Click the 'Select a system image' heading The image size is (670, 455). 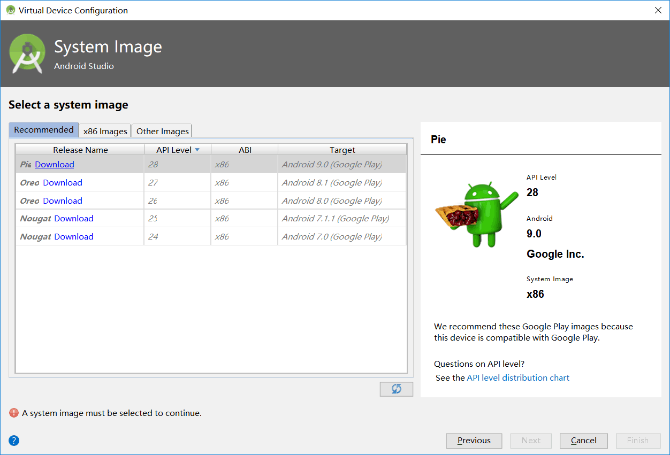point(68,105)
